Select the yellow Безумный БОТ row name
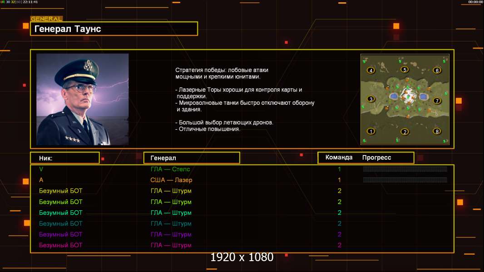This screenshot has width=484, height=272. click(x=60, y=191)
